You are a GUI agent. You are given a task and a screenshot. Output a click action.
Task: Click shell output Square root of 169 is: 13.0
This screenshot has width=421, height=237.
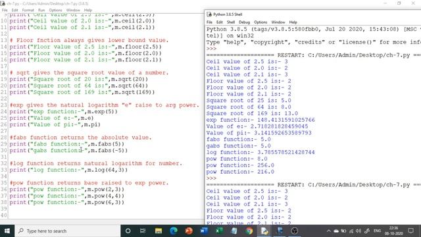(x=252, y=113)
